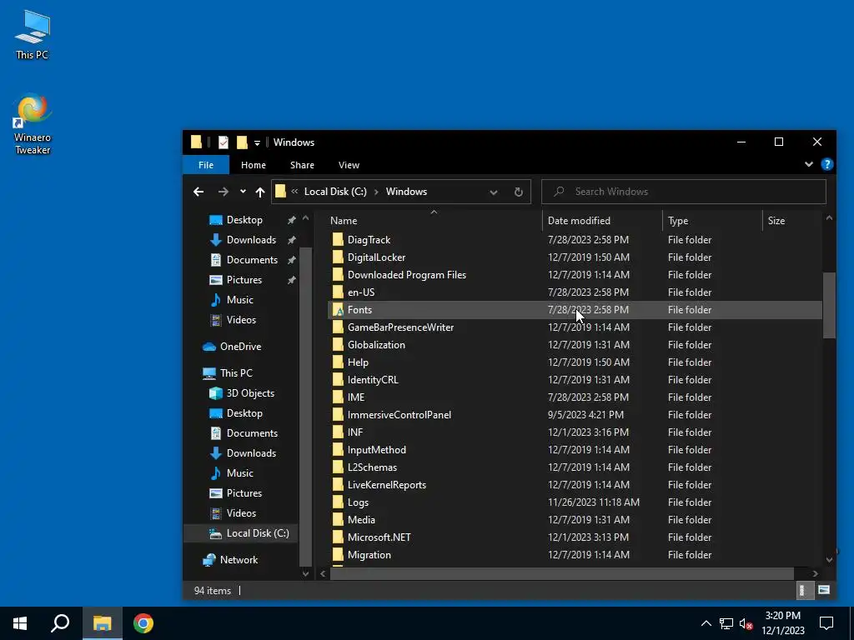Open the Recent locations dropdown

point(243,192)
